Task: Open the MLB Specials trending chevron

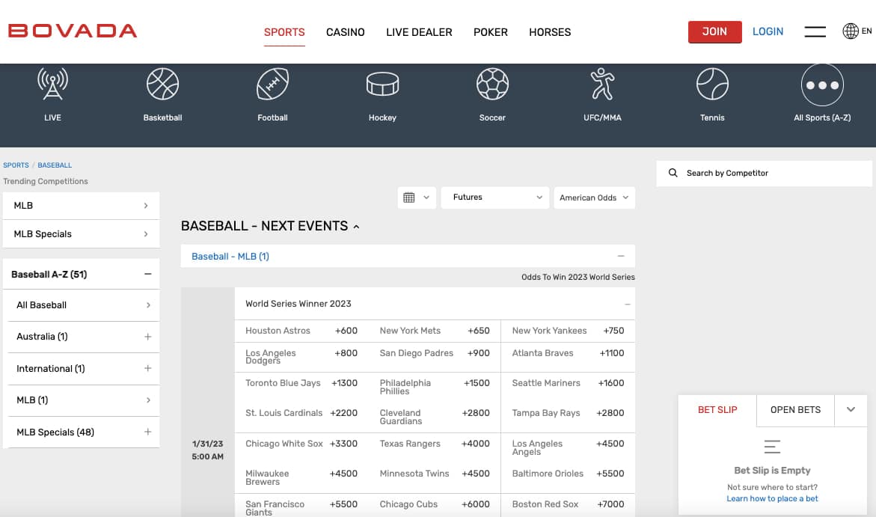Action: 146,233
